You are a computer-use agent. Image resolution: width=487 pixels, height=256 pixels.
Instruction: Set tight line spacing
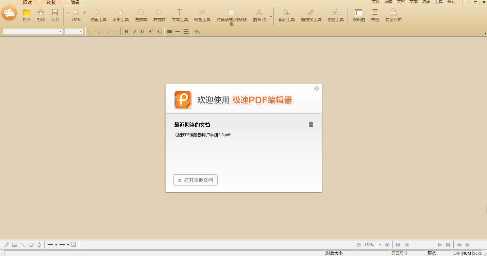(x=170, y=32)
